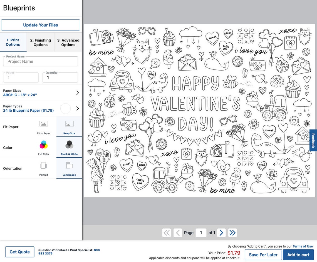The height and width of the screenshot is (262, 317).
Task: Jump to last page using double-right arrow
Action: (232, 233)
